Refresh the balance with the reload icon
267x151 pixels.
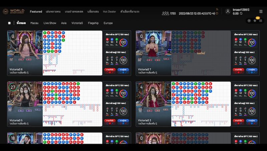(x=241, y=13)
